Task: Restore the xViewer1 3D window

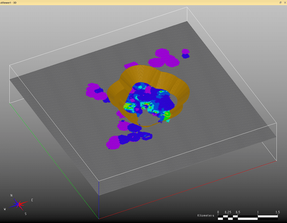Action: (x=281, y=3)
